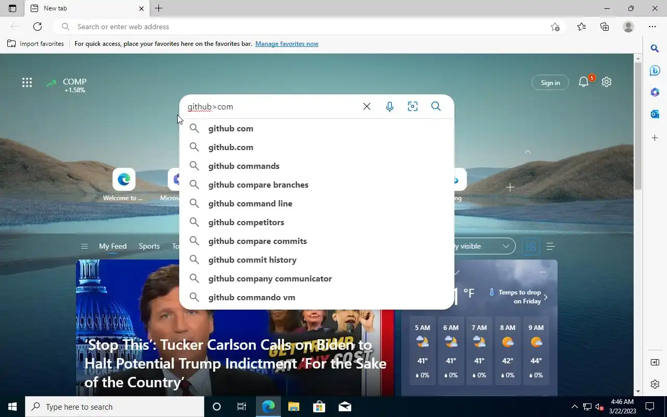Choose suggestion 'github command line'
Screen dimensions: 667x417
[317, 203]
